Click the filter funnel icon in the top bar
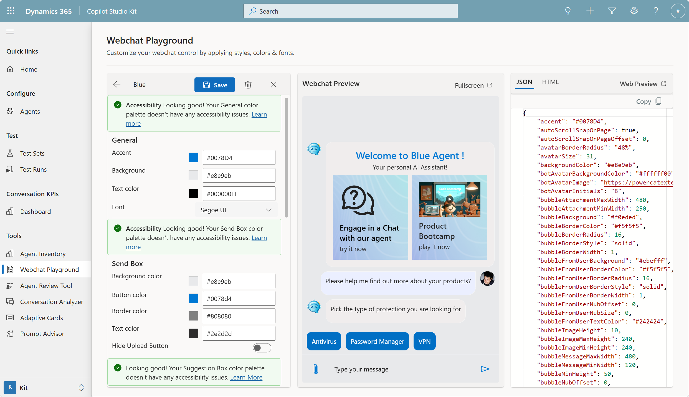The height and width of the screenshot is (397, 689). click(612, 11)
